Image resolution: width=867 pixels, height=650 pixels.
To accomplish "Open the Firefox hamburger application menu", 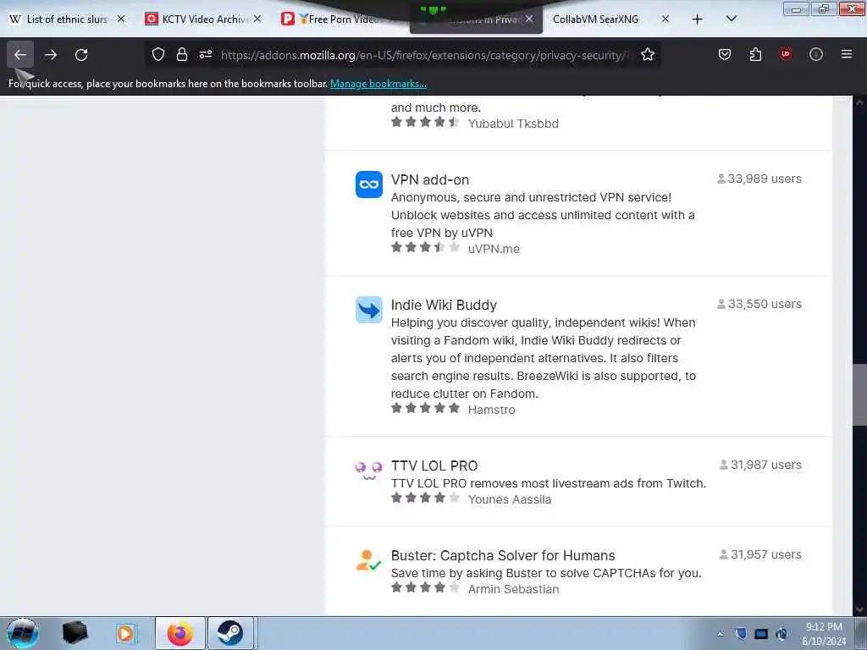I will tap(847, 54).
